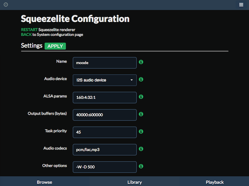249x186 pixels.
Task: Focus the Audio codecs input field
Action: pyautogui.click(x=105, y=150)
